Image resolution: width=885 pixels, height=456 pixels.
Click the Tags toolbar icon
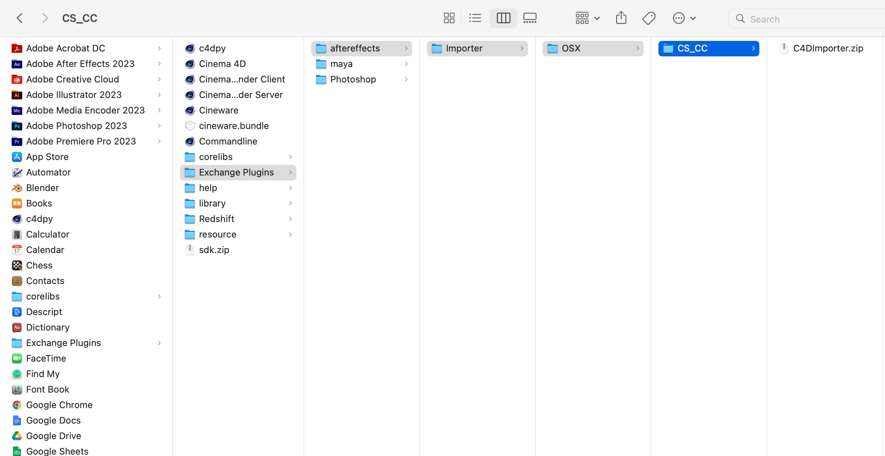click(x=649, y=18)
